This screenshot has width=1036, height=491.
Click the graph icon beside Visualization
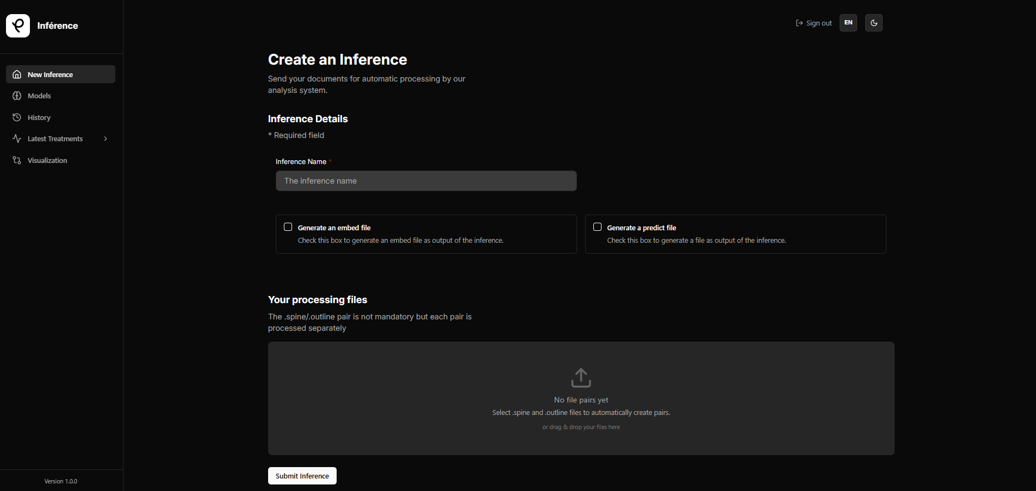(17, 160)
